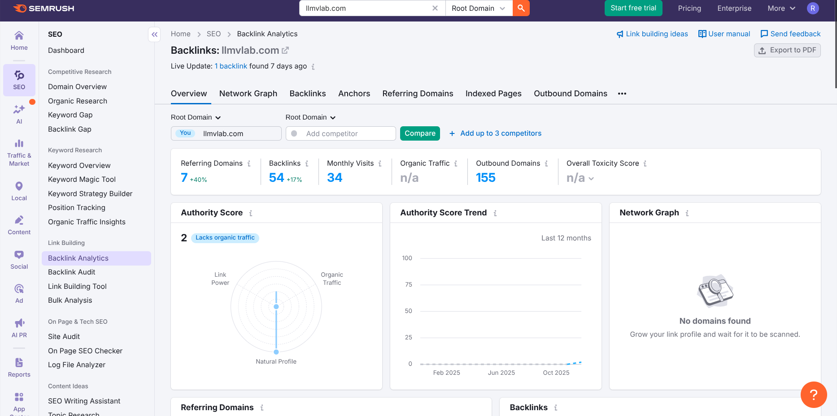The height and width of the screenshot is (416, 837).
Task: Open Backlink Audit in sidebar
Action: click(x=71, y=272)
